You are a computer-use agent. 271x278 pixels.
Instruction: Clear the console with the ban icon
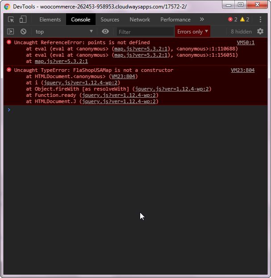click(23, 32)
